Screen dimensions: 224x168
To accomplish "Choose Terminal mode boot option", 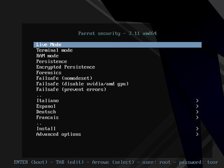I will click(117, 50).
